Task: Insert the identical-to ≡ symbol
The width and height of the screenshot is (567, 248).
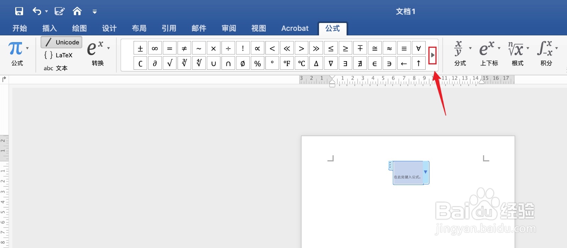Action: pos(404,48)
